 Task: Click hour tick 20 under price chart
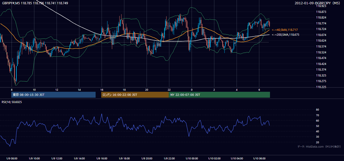147,90
